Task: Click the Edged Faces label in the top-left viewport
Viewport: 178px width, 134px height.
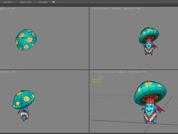Action: coord(4,9)
